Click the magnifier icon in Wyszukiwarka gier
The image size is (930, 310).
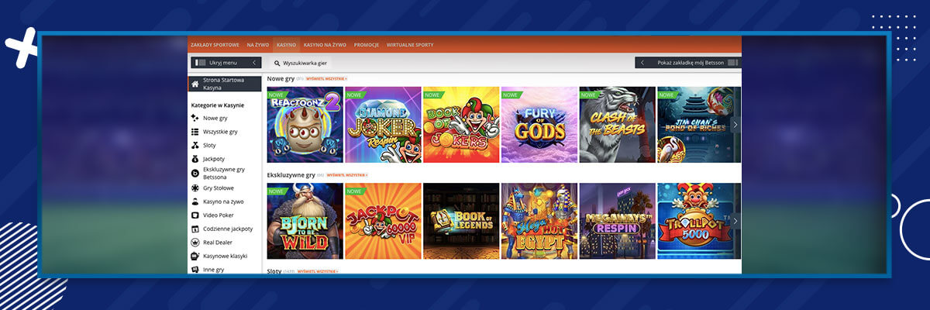click(277, 63)
